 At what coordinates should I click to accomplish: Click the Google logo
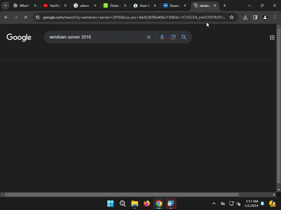(x=19, y=37)
